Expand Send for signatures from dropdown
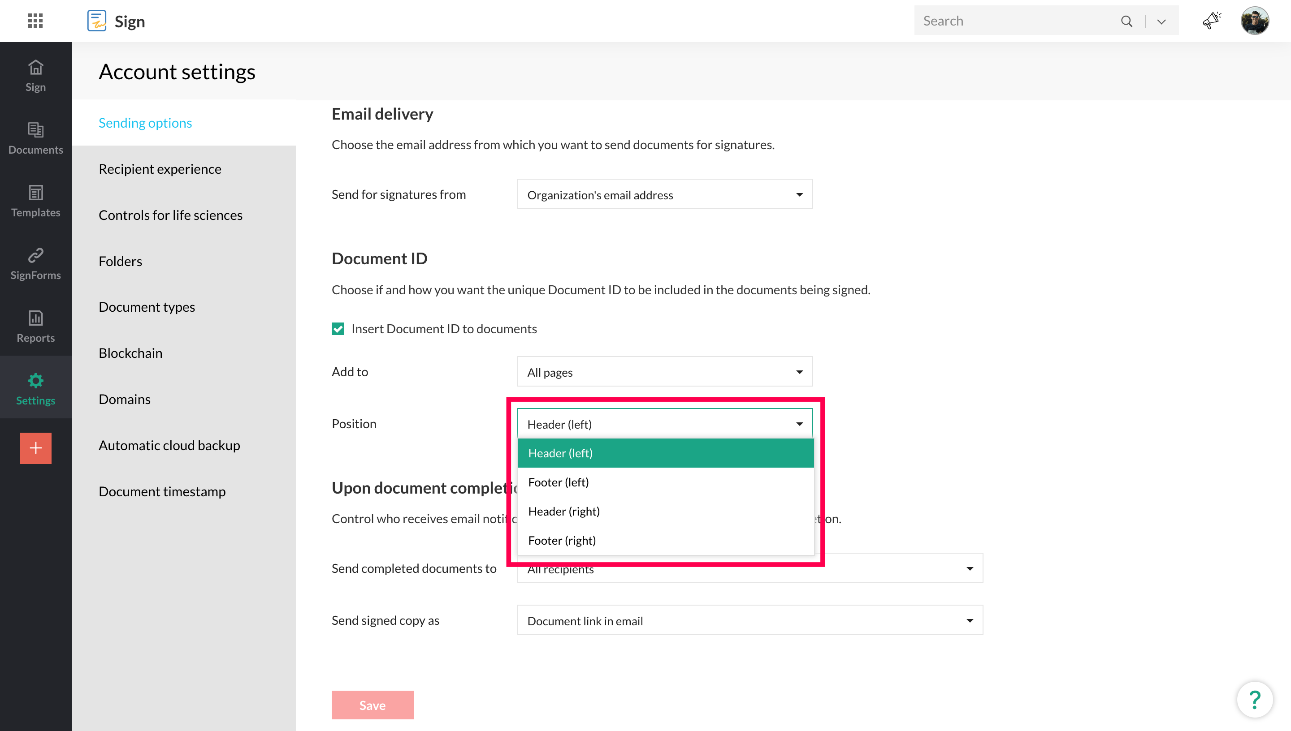 pyautogui.click(x=665, y=195)
